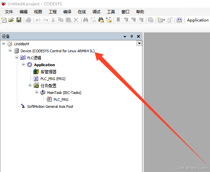Click the Cut scissors icon
This screenshot has height=172, width=210.
pyautogui.click(x=53, y=20)
